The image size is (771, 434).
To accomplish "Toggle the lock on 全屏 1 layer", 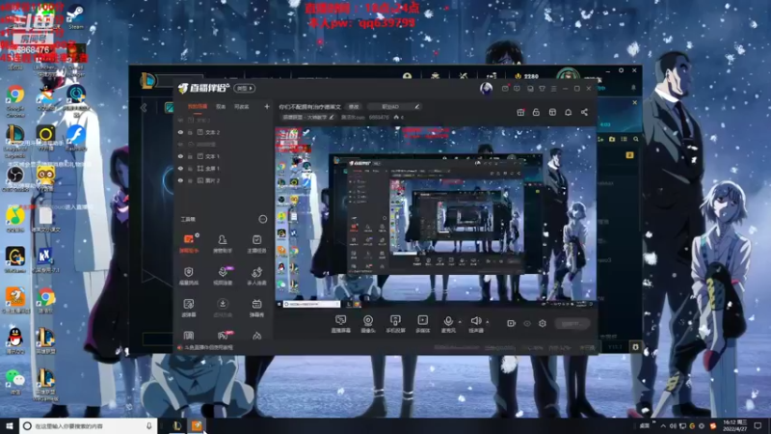I will tap(190, 168).
